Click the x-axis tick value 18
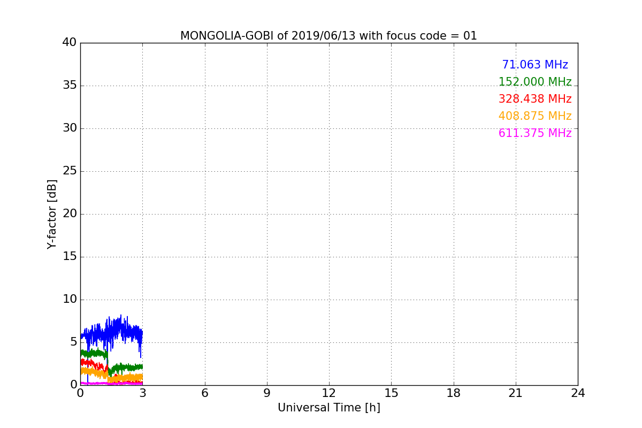 [454, 393]
